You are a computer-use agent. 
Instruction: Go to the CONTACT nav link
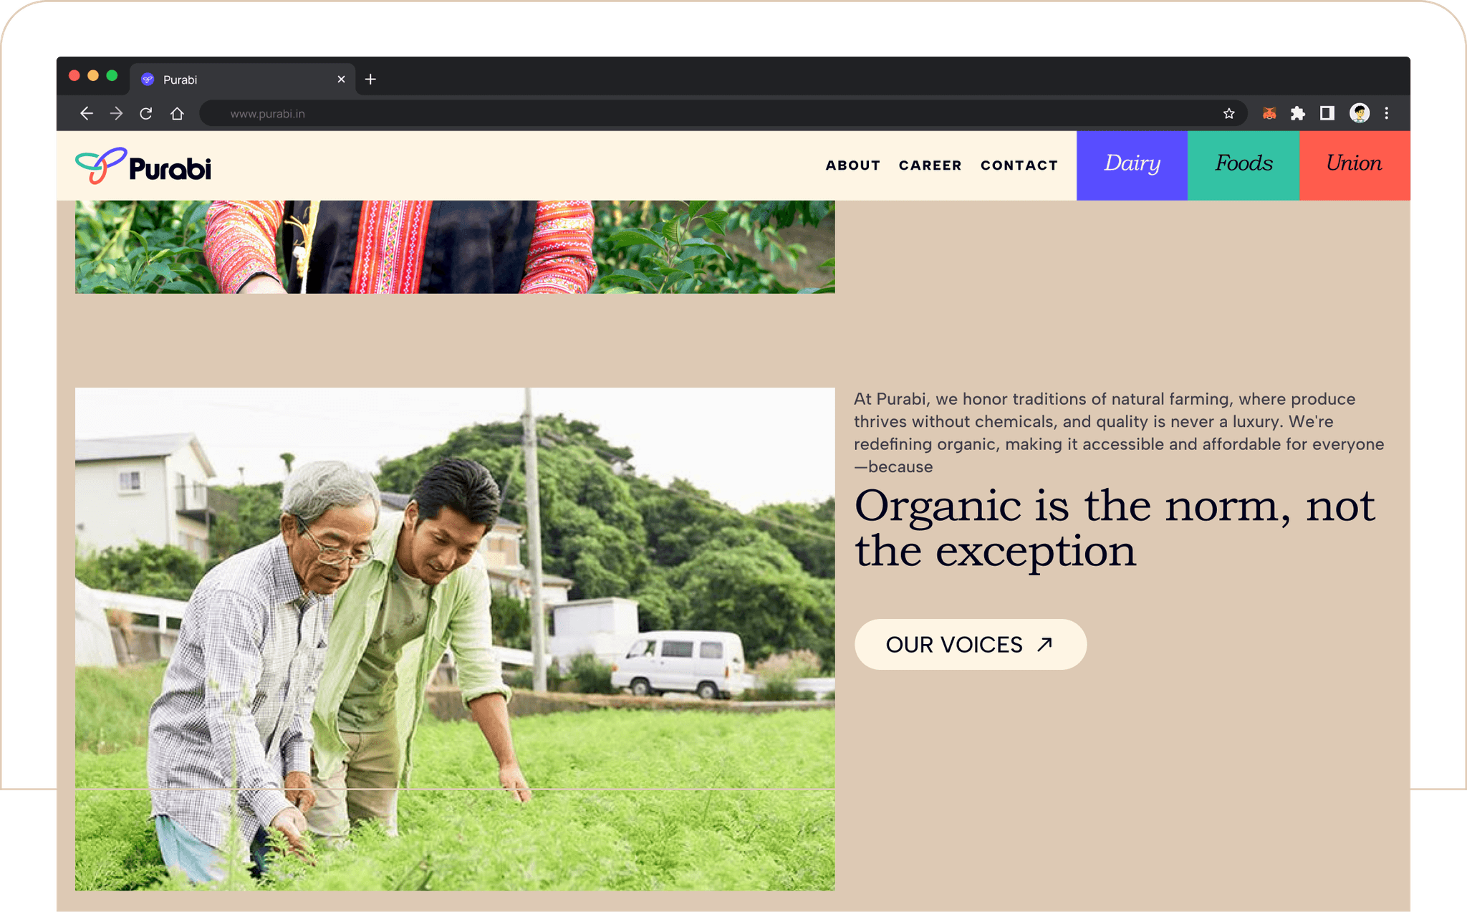(1019, 165)
